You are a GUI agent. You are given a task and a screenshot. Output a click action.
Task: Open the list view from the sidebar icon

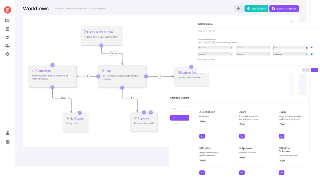point(7,20)
